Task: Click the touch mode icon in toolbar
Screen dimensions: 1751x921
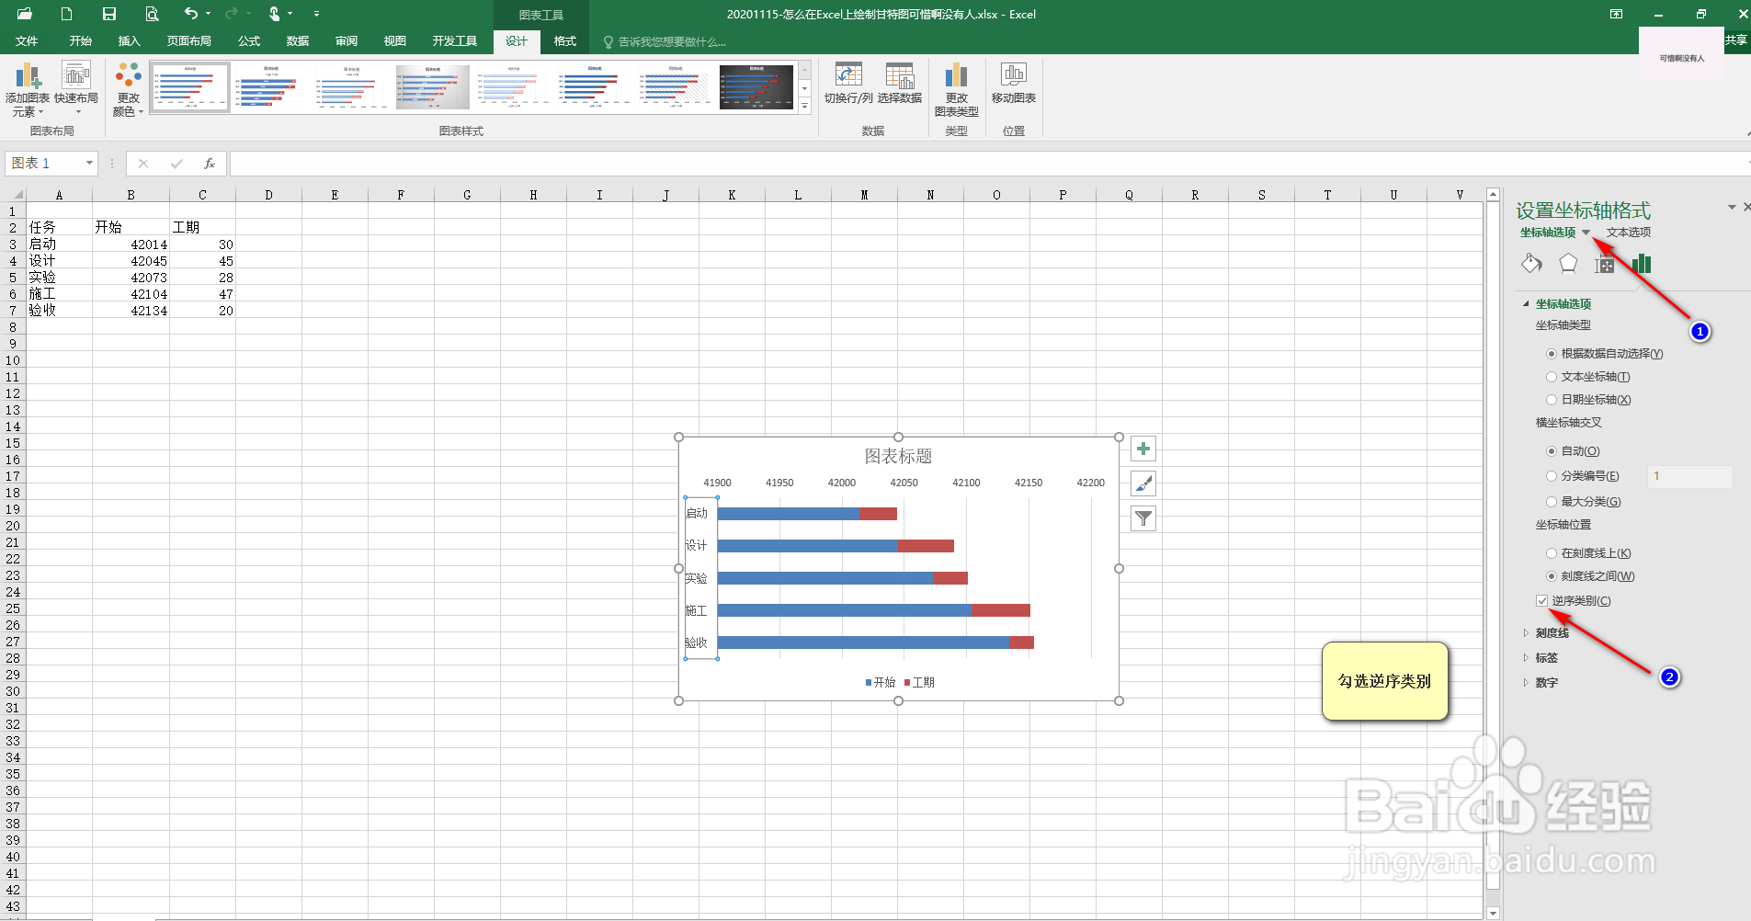Action: coord(274,14)
